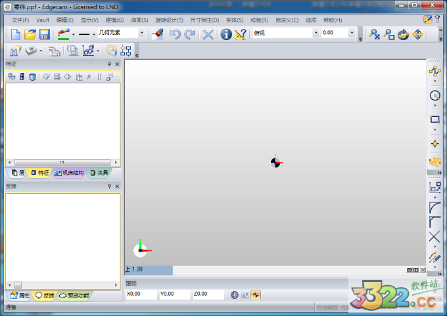The width and height of the screenshot is (447, 316).
Task: Open the 实体(S) menu
Action: [x=235, y=20]
